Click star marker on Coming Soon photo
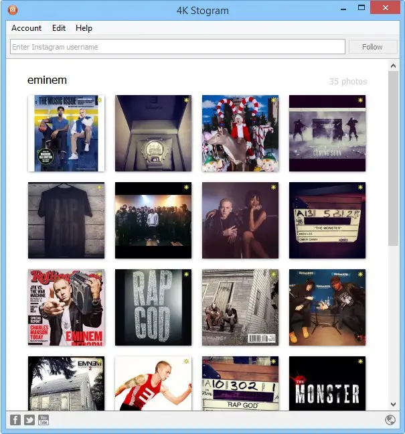This screenshot has height=434, width=405. 360,100
